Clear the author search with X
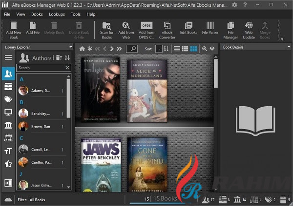This screenshot has height=206, width=293. [67, 68]
